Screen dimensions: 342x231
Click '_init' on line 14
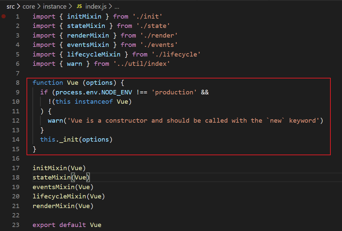point(69,140)
